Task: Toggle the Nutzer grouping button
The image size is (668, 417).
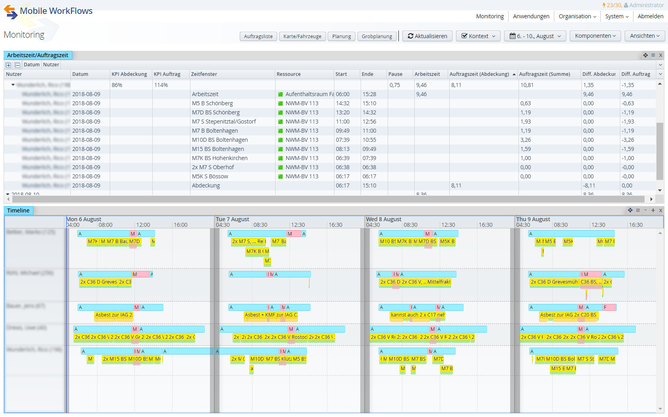Action: tap(51, 65)
